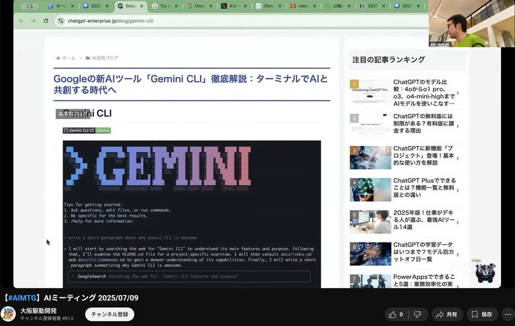Open ranking article 2025年版!仕事がデキる人が選ぶ

click(x=424, y=220)
